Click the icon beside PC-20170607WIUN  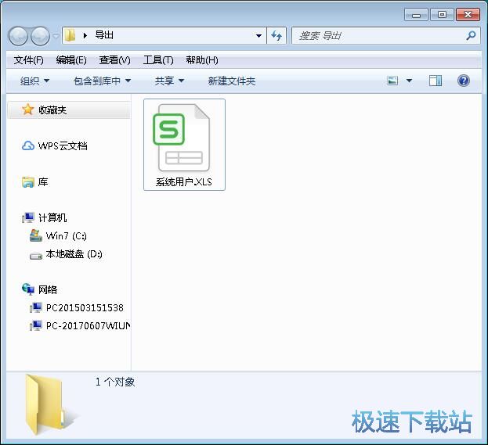(36, 325)
